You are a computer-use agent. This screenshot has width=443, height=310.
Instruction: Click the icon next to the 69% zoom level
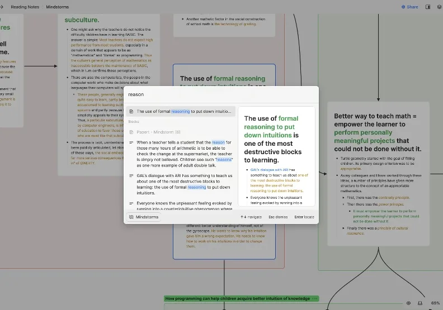420,303
